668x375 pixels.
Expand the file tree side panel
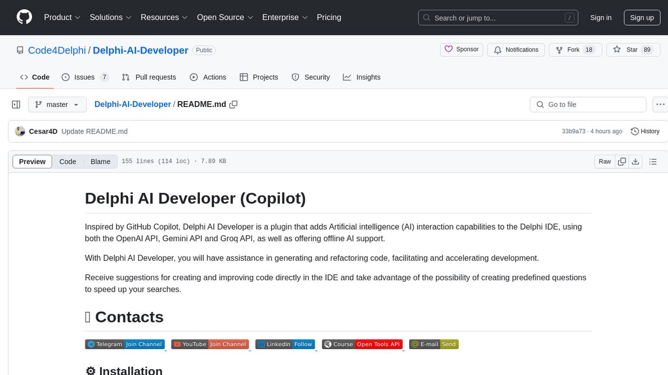(x=16, y=105)
